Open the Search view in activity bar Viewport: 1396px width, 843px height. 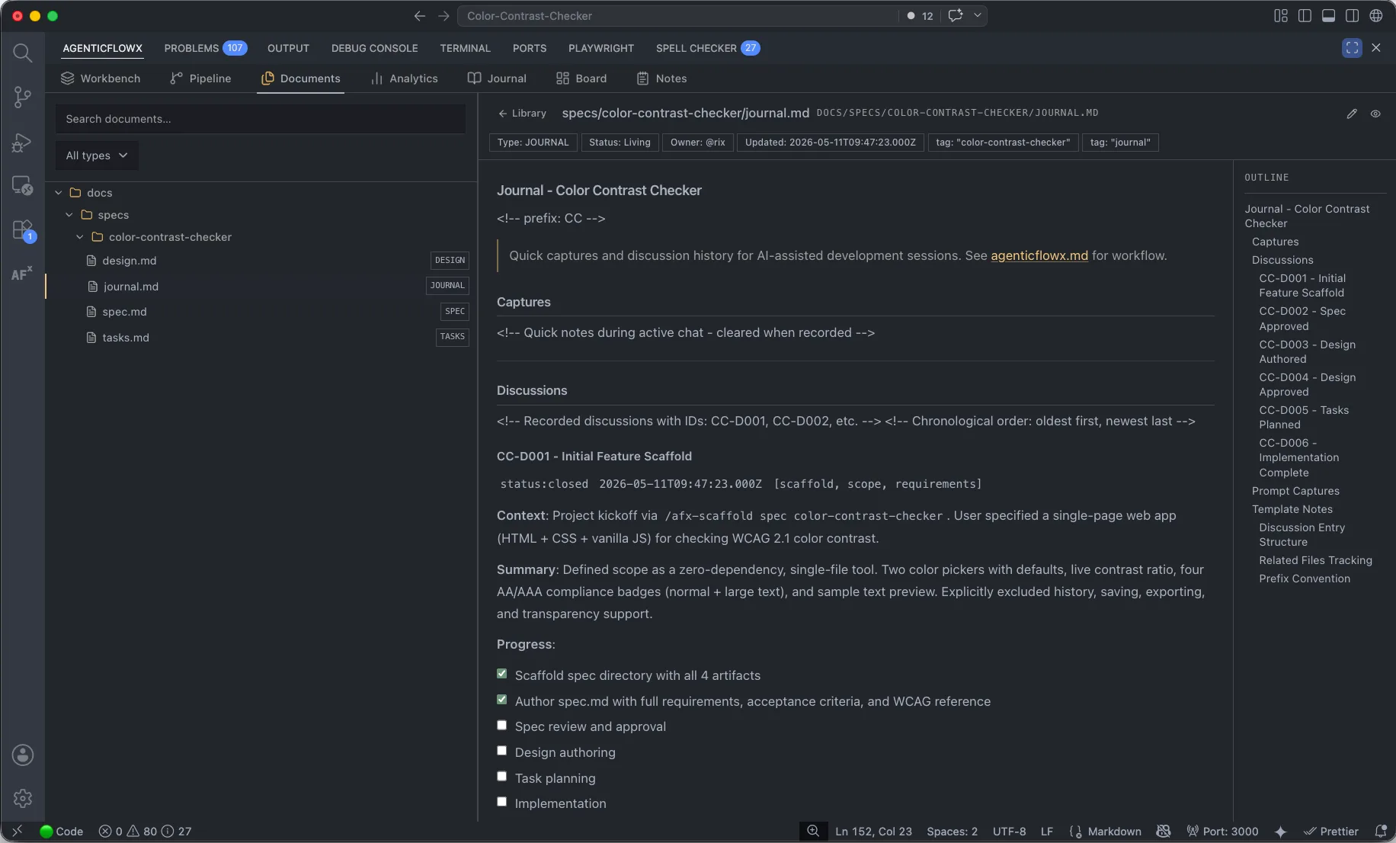[22, 53]
